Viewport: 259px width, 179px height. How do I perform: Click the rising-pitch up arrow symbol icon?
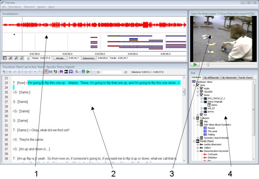26,72
